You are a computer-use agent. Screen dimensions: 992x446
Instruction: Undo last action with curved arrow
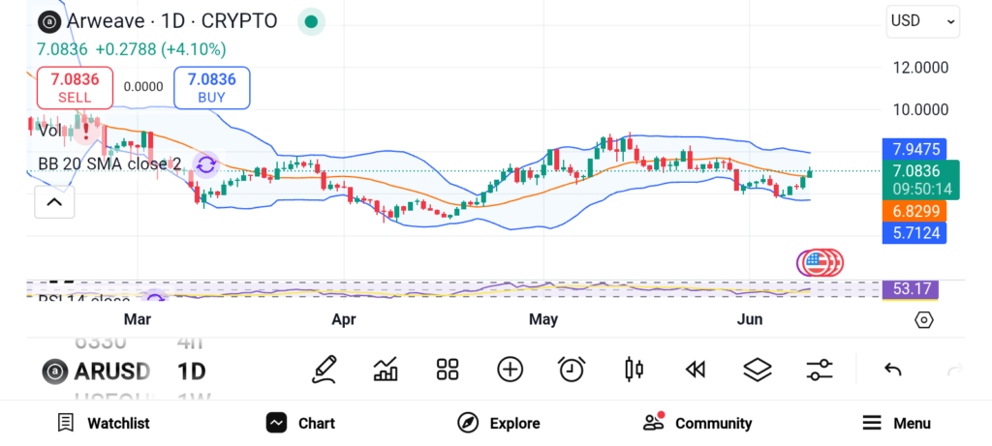coord(892,370)
